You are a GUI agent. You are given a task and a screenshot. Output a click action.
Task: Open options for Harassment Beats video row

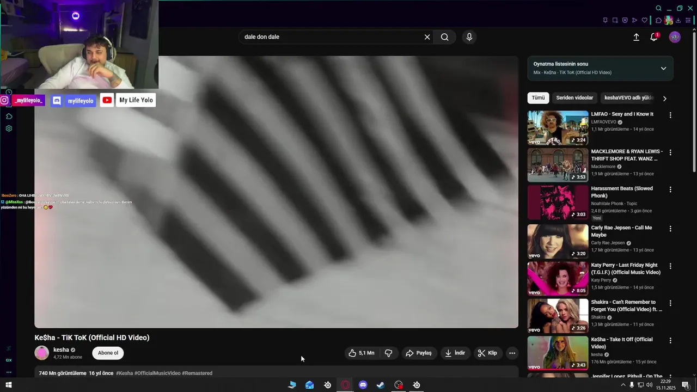point(670,189)
